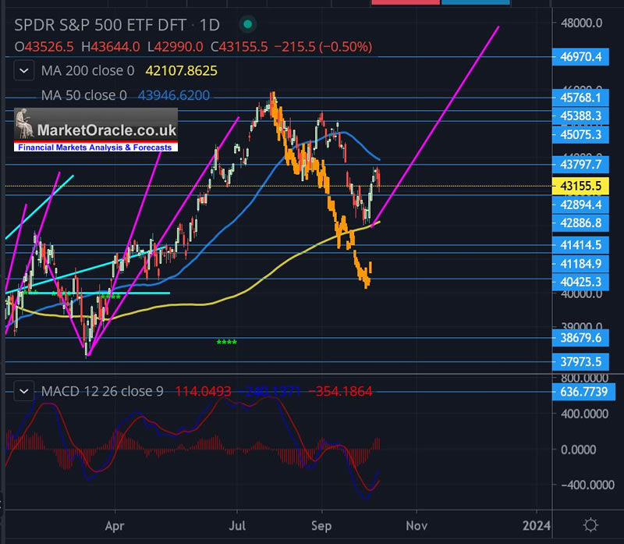Click the 45075.3 price level label
This screenshot has height=544, width=624.
pyautogui.click(x=580, y=134)
